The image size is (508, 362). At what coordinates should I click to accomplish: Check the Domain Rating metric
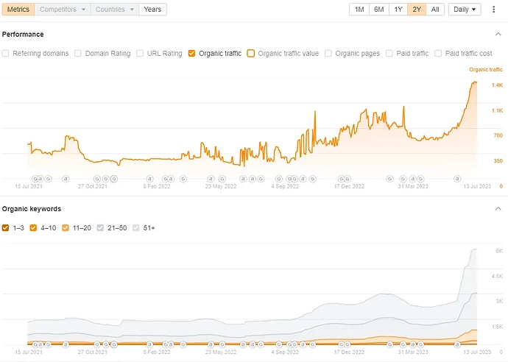tap(78, 53)
